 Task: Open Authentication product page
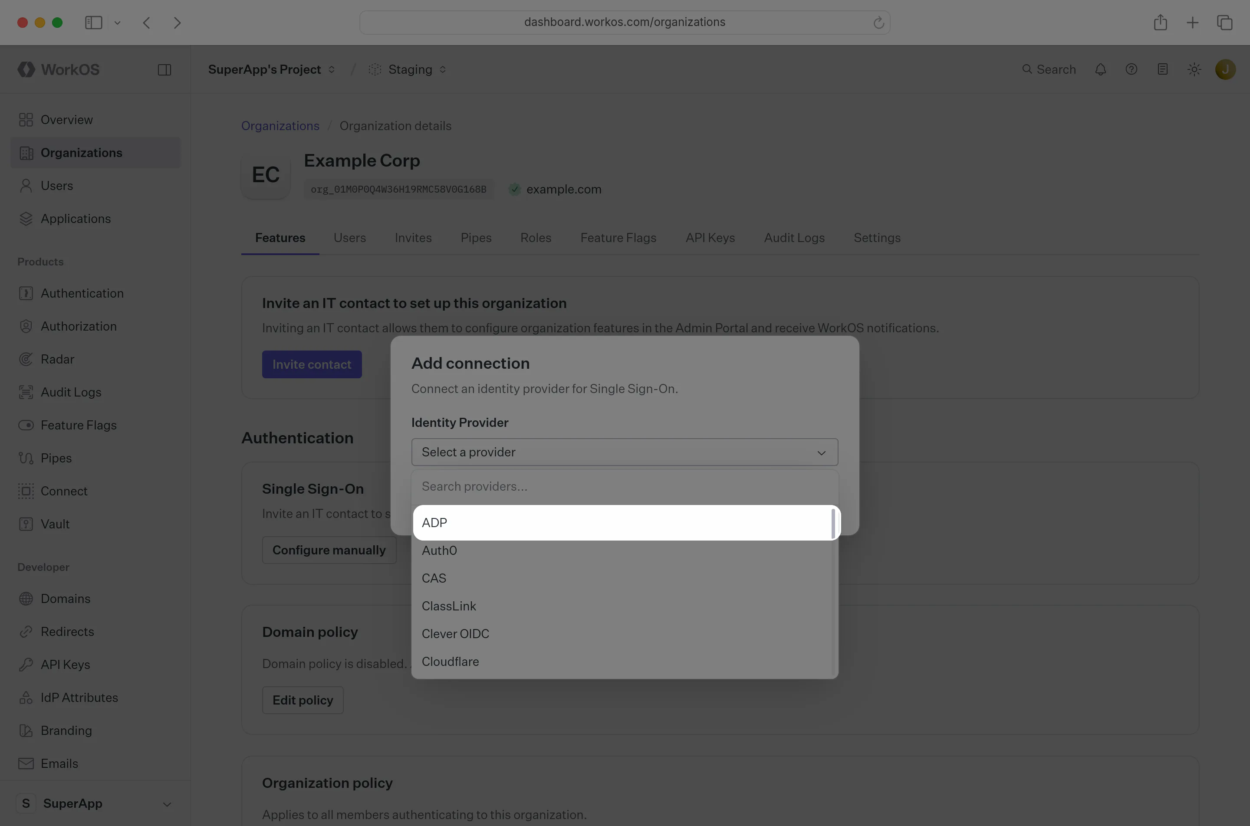point(95,293)
